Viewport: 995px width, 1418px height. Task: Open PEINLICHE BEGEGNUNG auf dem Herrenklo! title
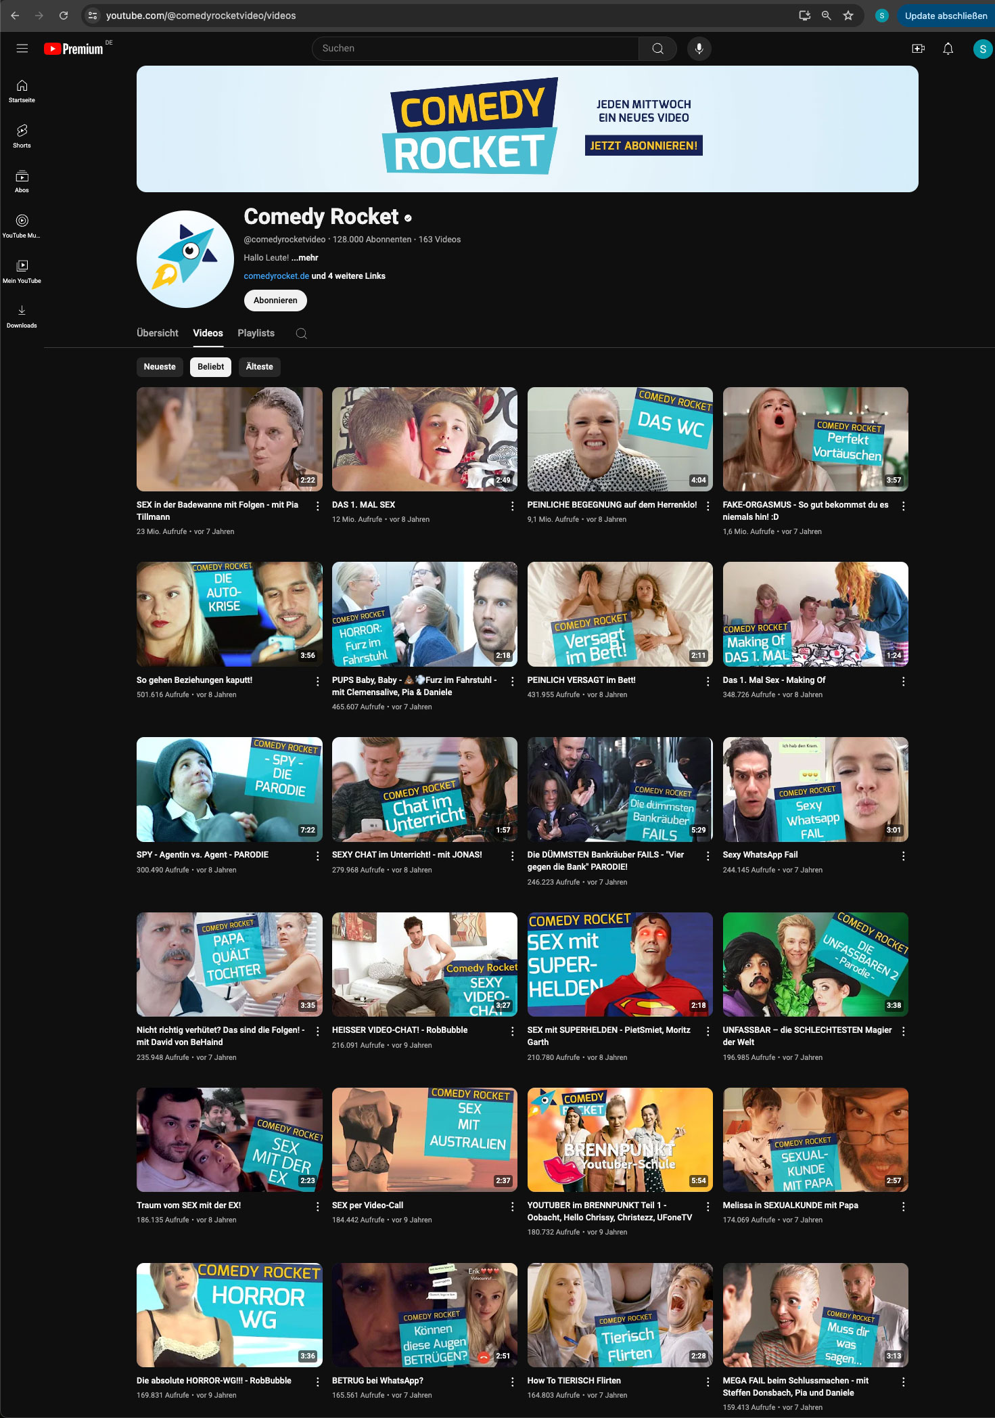click(612, 505)
